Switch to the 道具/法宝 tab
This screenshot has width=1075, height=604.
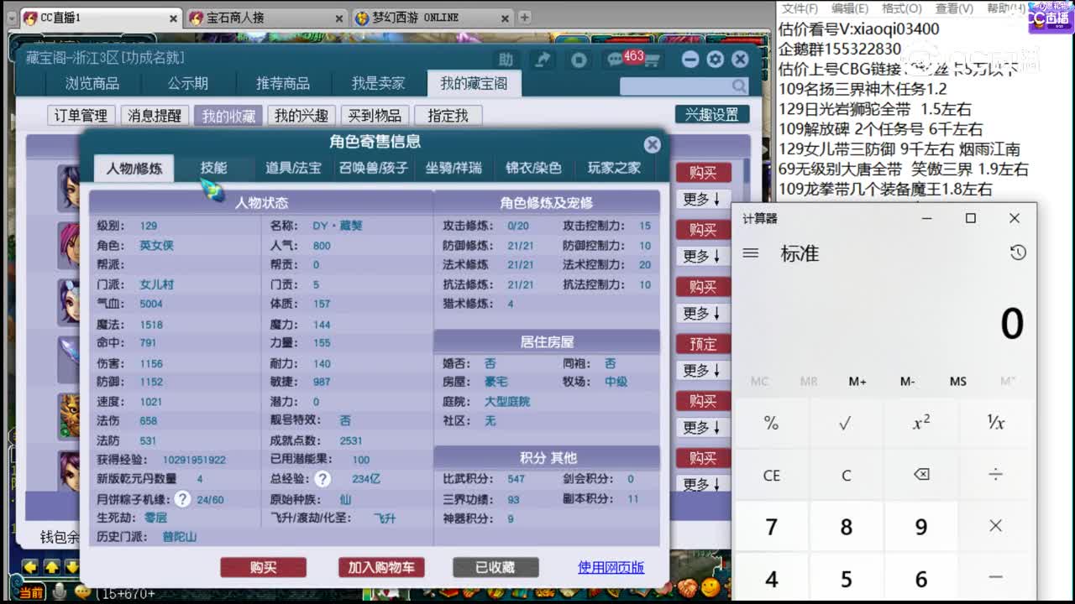(x=293, y=168)
